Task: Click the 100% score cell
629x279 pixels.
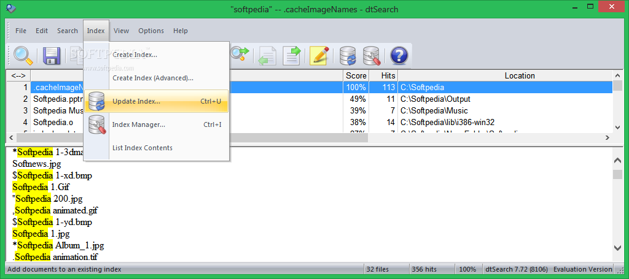Action: tap(356, 87)
